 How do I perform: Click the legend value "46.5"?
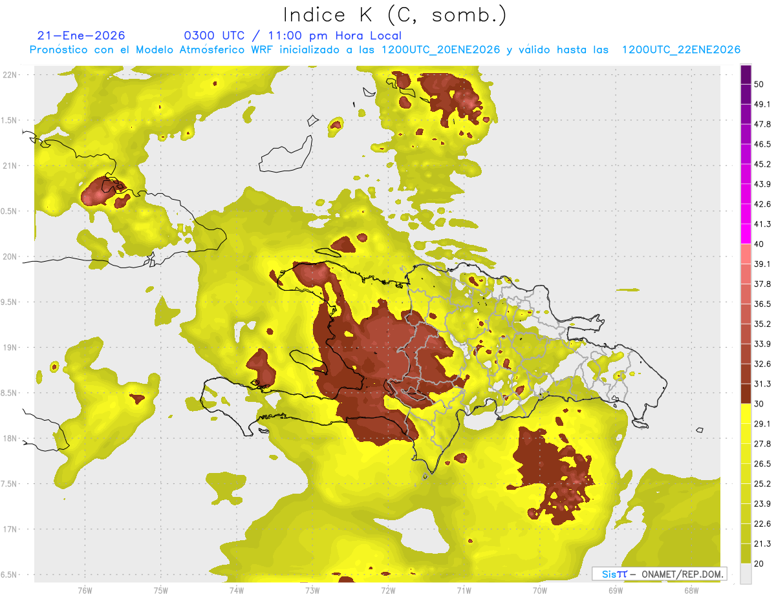762,144
